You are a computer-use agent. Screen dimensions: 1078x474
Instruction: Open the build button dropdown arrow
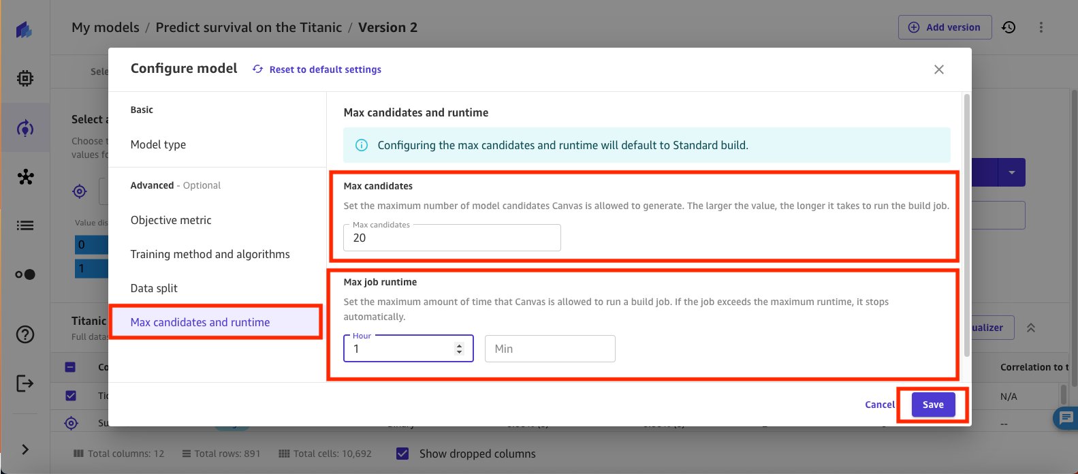1012,173
